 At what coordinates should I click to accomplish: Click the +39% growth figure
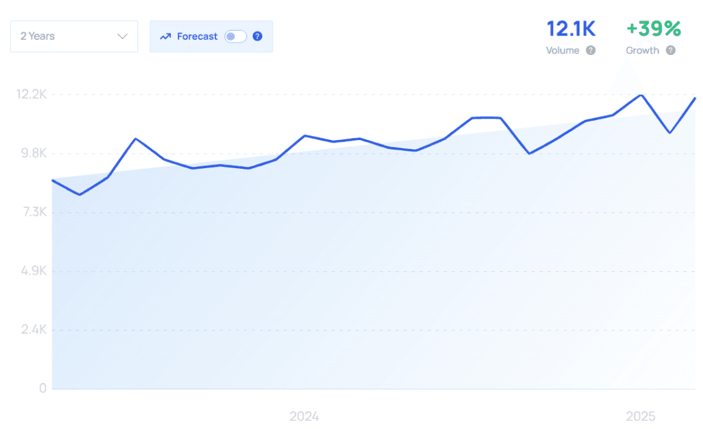point(654,29)
